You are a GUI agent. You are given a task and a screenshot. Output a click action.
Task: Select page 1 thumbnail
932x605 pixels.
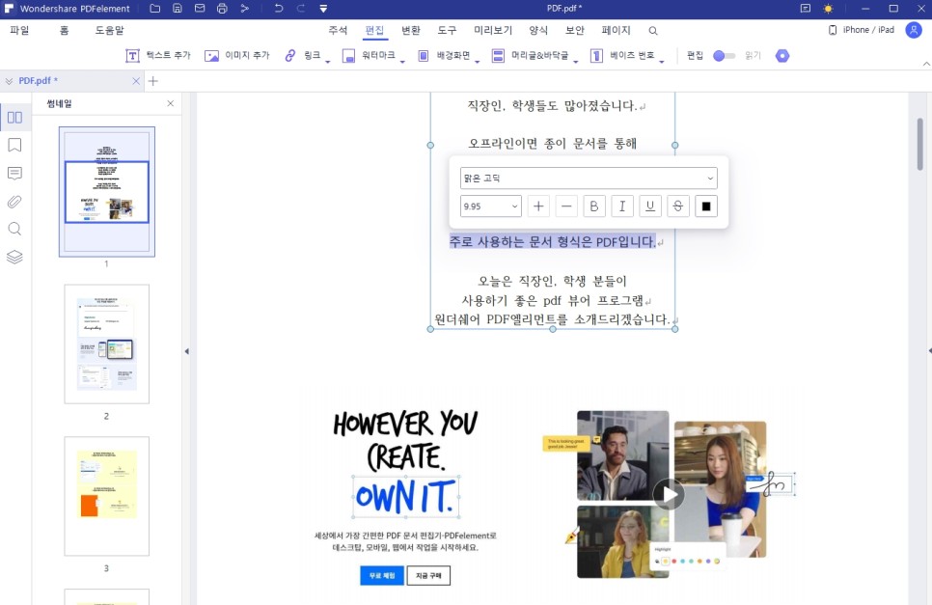pos(106,191)
